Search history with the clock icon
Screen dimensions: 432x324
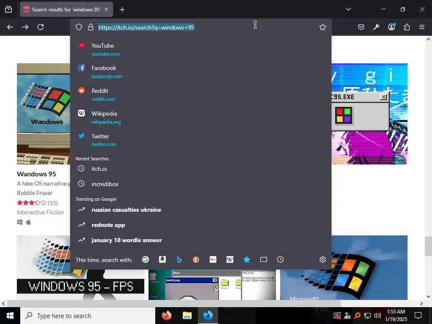(x=281, y=259)
